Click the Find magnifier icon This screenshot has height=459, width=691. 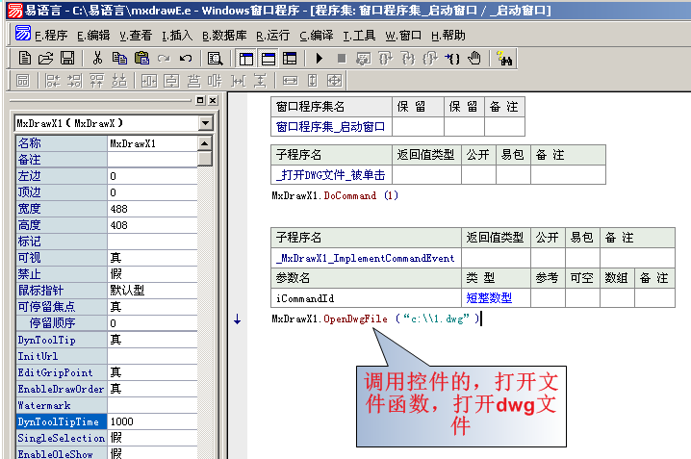[x=215, y=58]
